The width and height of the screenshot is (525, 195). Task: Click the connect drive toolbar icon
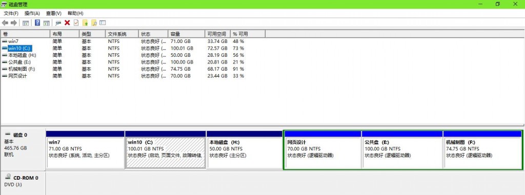click(58, 23)
